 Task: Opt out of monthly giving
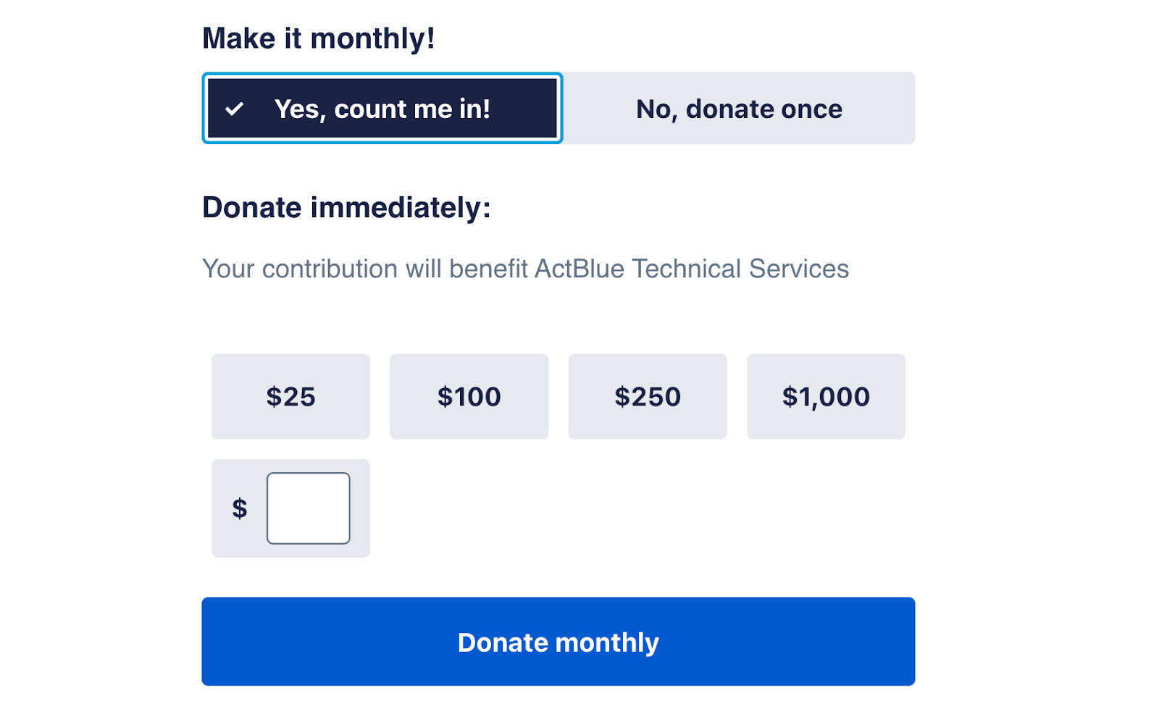coord(739,109)
